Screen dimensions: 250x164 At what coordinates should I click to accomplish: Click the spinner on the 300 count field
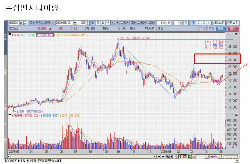88,23
